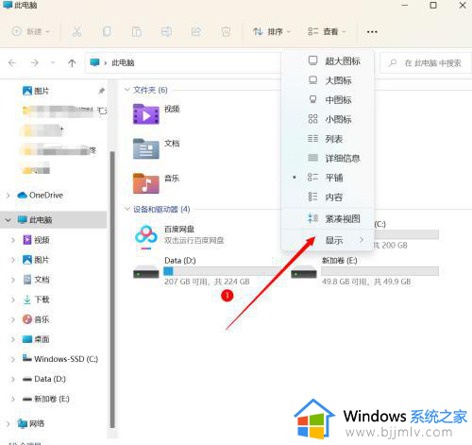Expand OneDrive in the navigation pane
Viewport: 472px width, 445px height.
[x=8, y=196]
